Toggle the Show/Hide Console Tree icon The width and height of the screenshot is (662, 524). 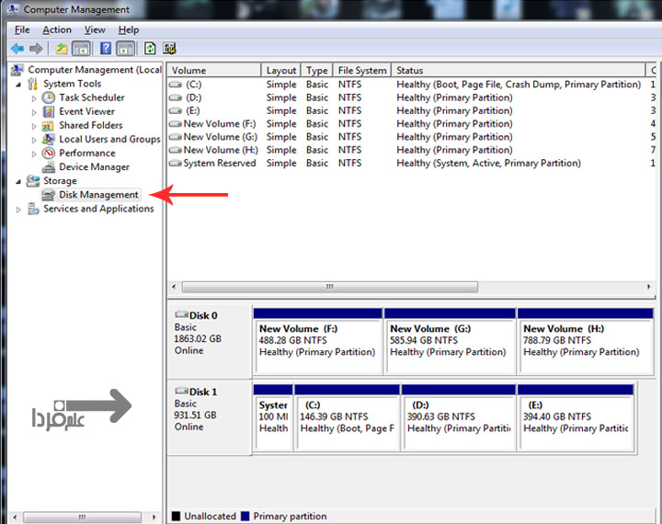(x=81, y=49)
